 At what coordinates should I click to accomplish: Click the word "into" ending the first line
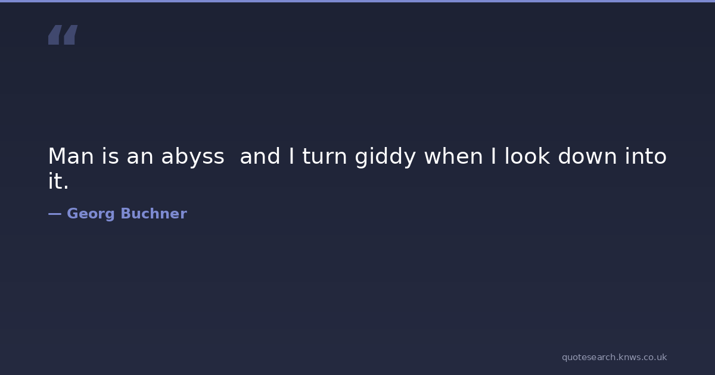pyautogui.click(x=645, y=157)
